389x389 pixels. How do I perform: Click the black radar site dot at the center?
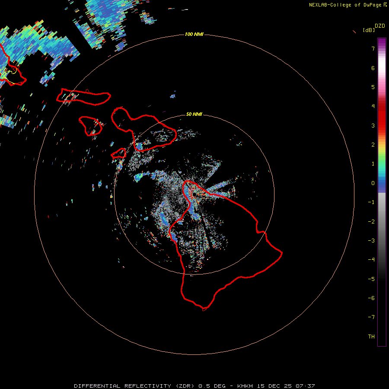pyautogui.click(x=194, y=194)
